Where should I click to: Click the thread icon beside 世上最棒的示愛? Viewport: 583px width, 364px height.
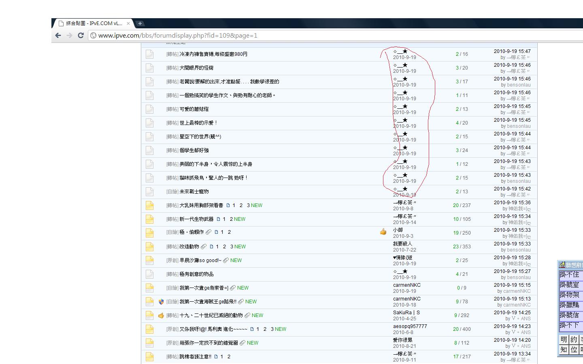point(149,123)
